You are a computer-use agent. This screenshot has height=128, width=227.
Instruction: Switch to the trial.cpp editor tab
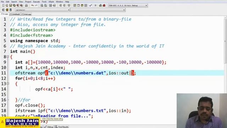(x=27, y=14)
